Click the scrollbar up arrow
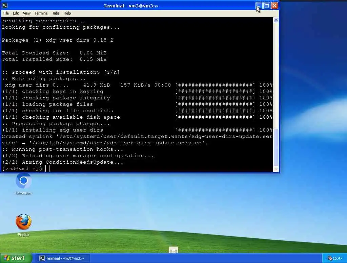The image size is (347, 263). point(276,20)
